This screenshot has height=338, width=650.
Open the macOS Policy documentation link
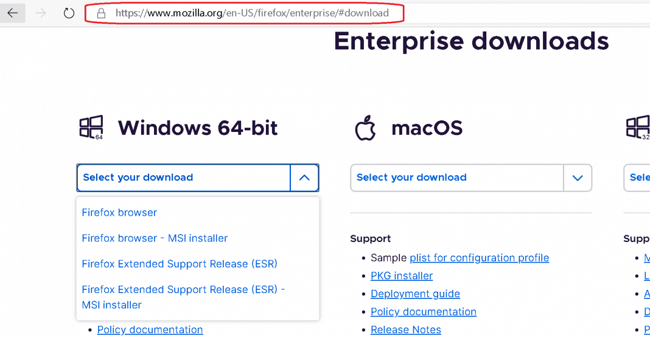click(x=423, y=312)
